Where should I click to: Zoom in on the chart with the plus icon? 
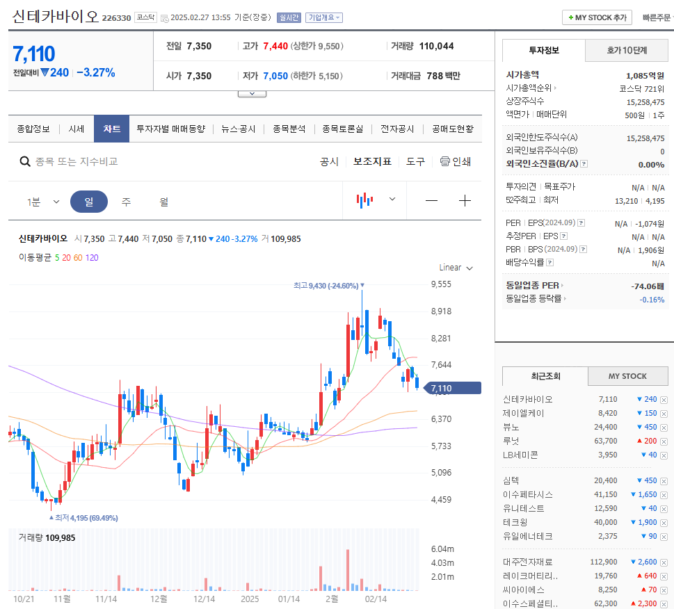tap(465, 200)
